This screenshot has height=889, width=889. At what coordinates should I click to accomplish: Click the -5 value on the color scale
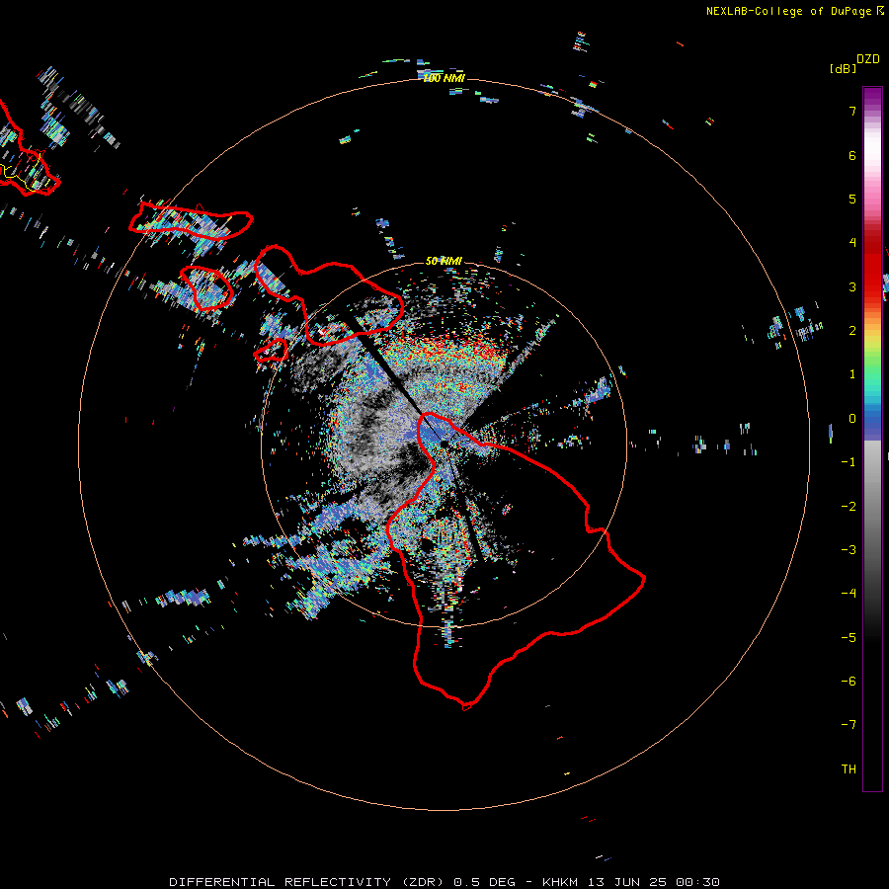pos(849,638)
